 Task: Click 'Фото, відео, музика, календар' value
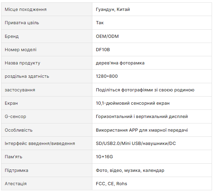[130, 171]
